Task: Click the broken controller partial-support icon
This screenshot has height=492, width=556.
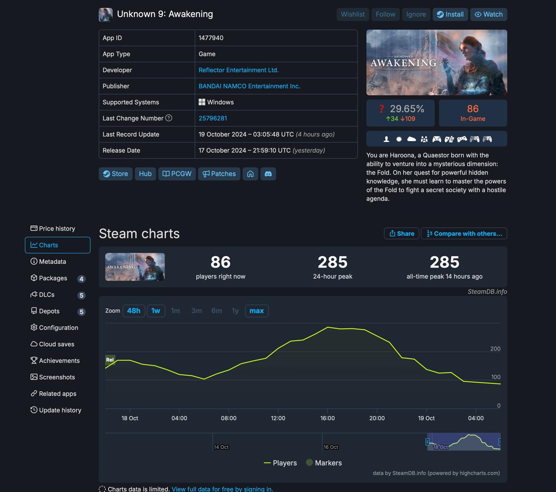Action: coord(449,139)
